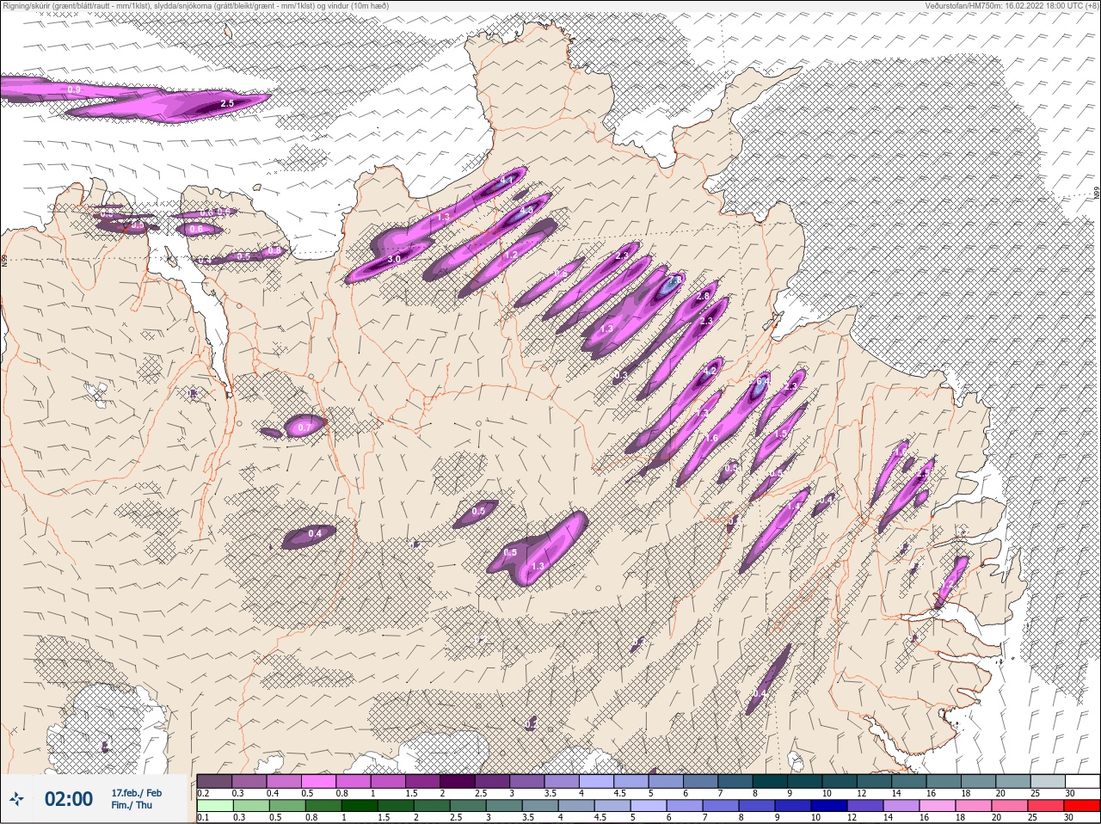This screenshot has width=1101, height=824.
Task: Select the 4.5 lavender-blue swatch in upper legend
Action: tap(631, 781)
